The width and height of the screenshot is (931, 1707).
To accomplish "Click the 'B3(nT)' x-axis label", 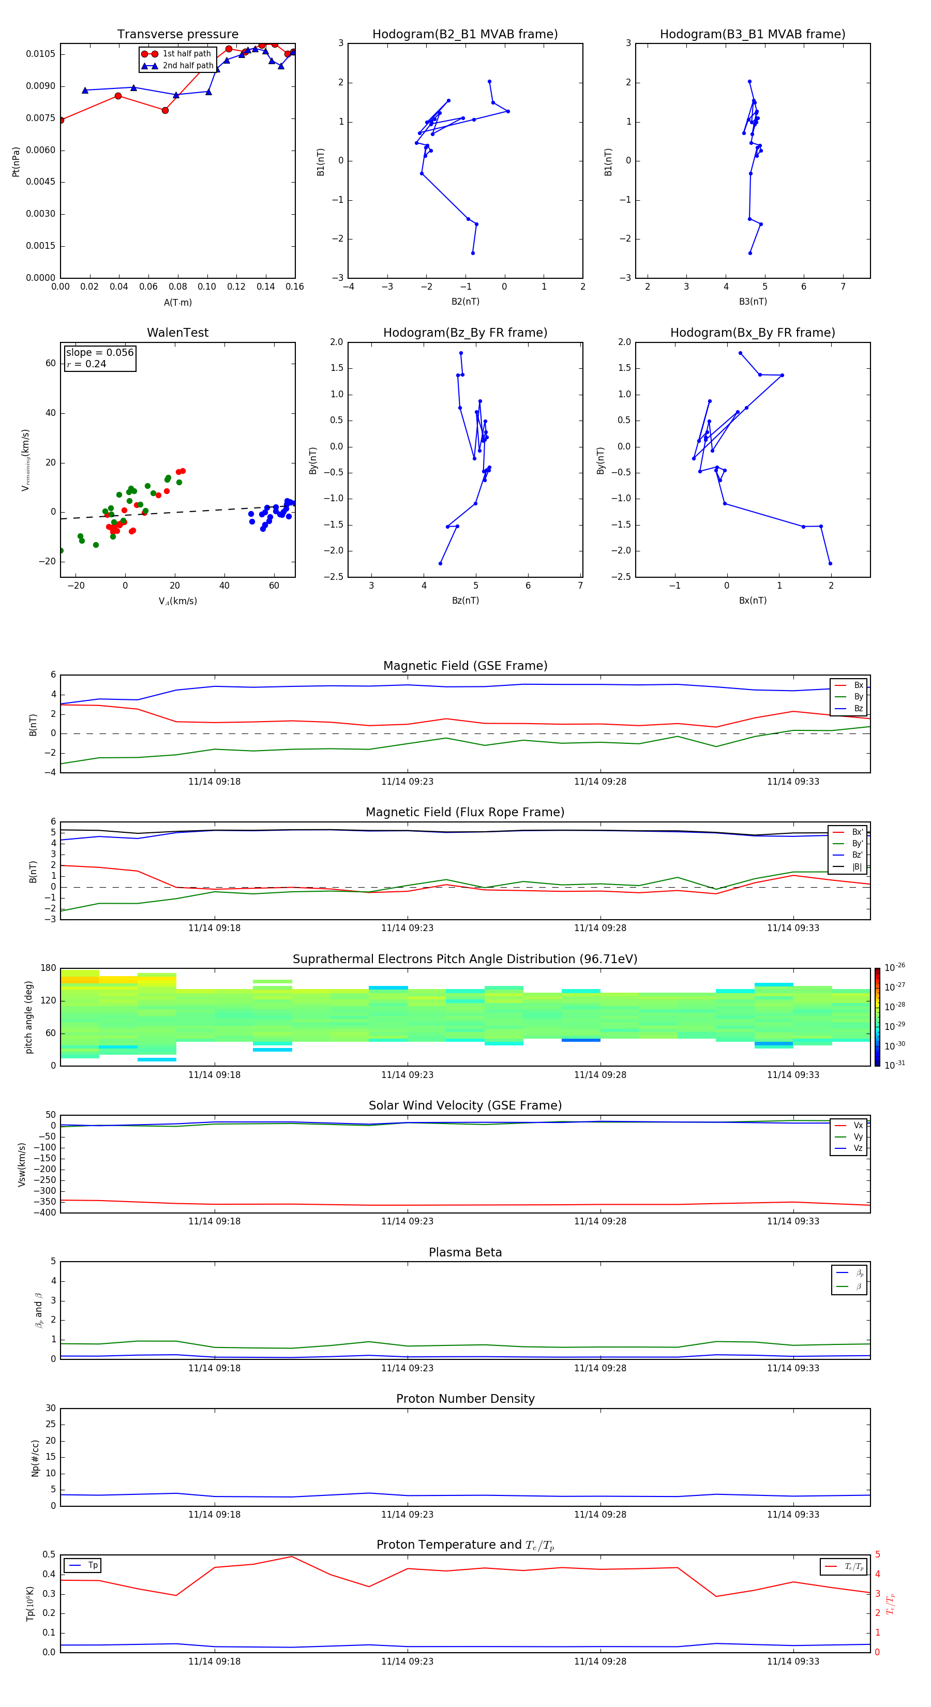I will [753, 302].
